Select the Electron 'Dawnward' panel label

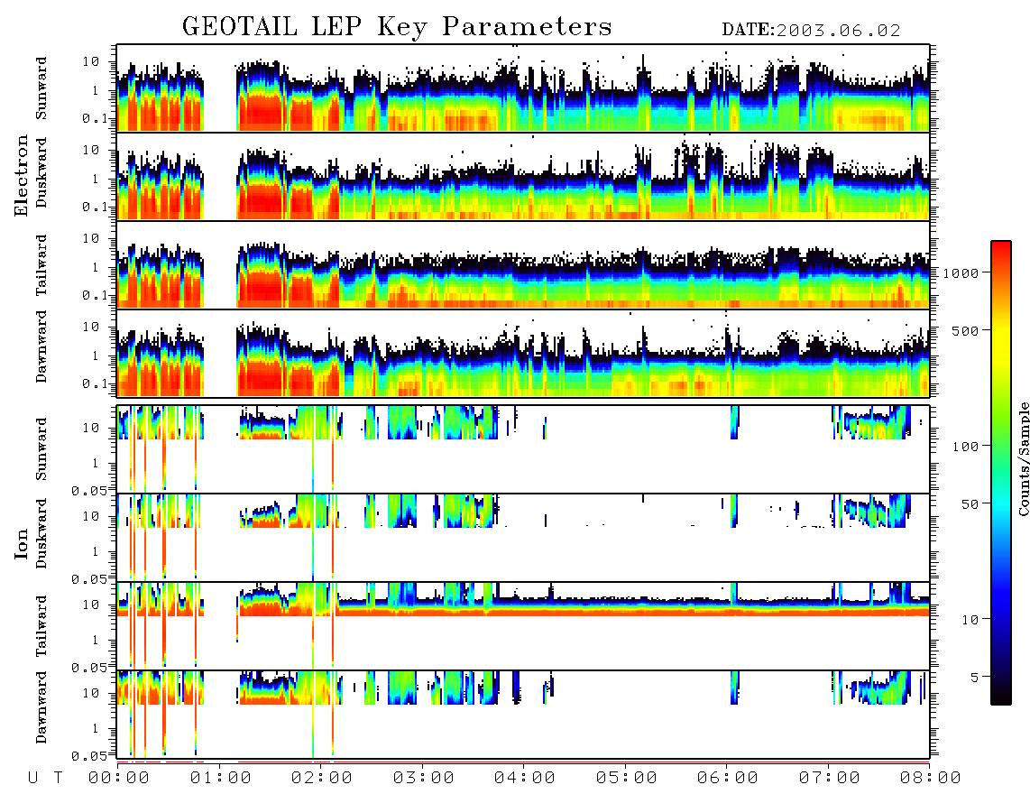tap(41, 347)
